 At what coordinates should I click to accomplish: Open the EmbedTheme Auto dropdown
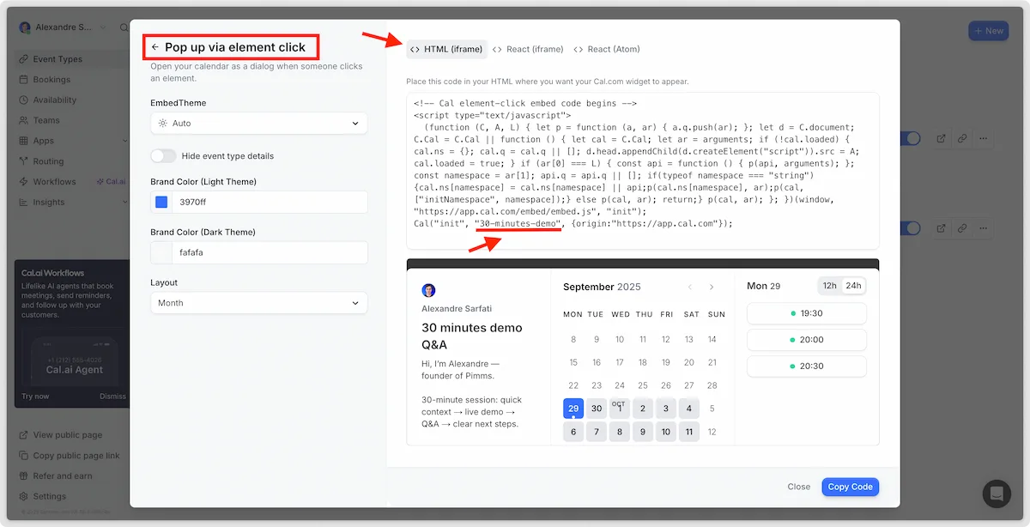(x=258, y=124)
